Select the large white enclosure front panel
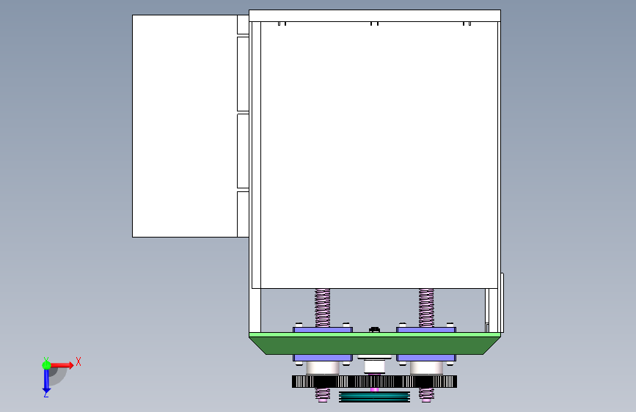 (379, 155)
